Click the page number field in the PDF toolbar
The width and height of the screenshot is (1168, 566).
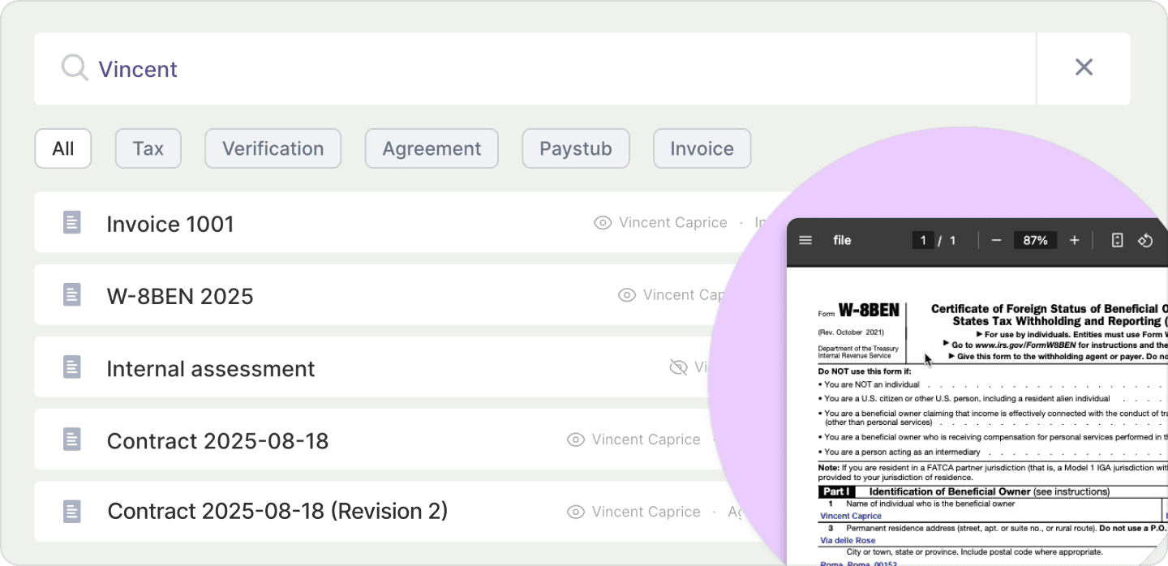(x=923, y=240)
